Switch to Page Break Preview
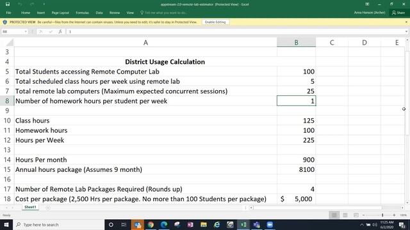 [356, 215]
